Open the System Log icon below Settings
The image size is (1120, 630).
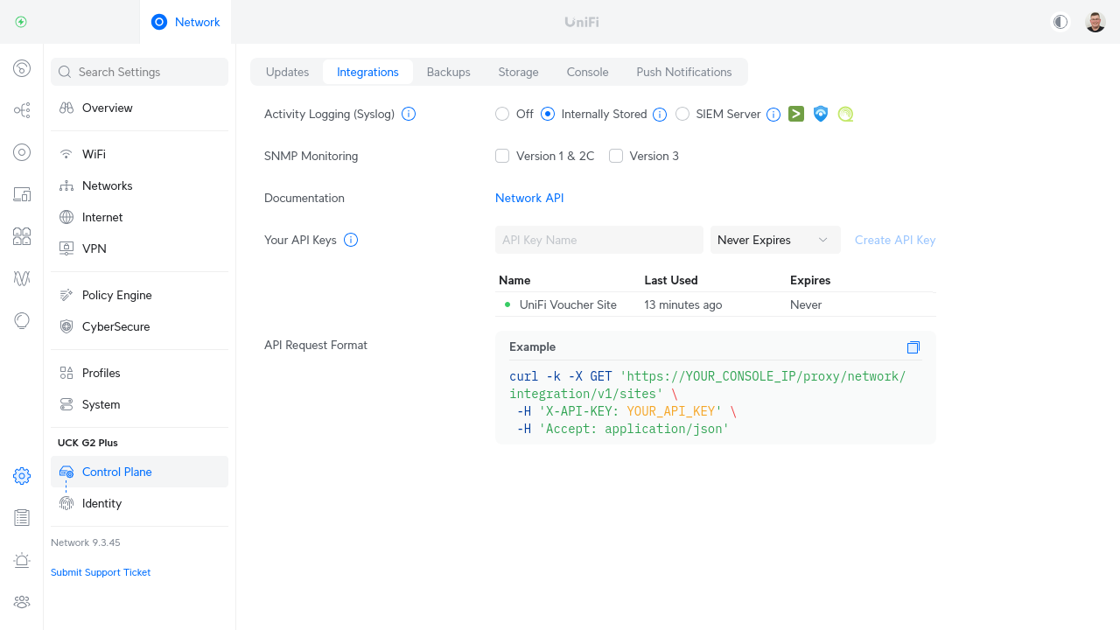click(22, 517)
